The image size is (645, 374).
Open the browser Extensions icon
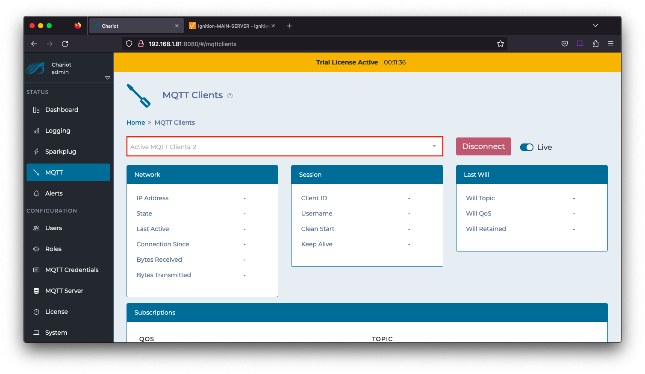click(x=595, y=44)
